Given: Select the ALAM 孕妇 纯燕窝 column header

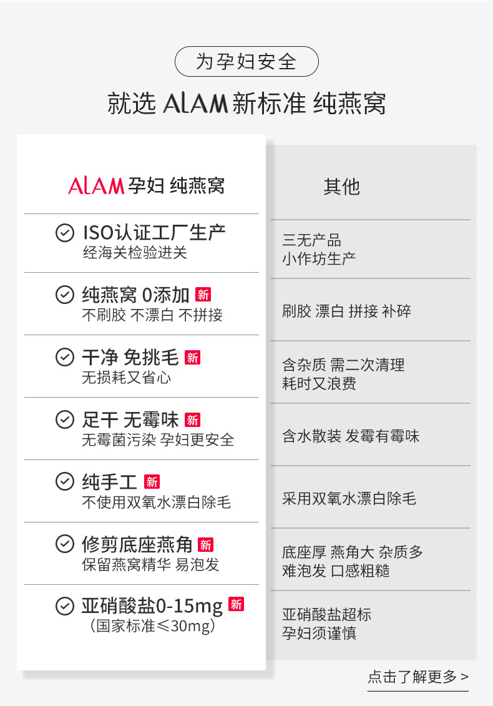Looking at the screenshot, I should (x=146, y=185).
